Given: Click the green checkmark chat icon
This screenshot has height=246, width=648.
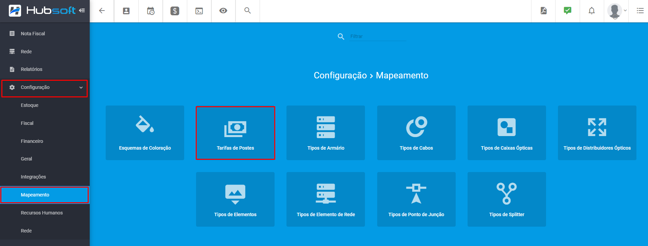Looking at the screenshot, I should 567,11.
